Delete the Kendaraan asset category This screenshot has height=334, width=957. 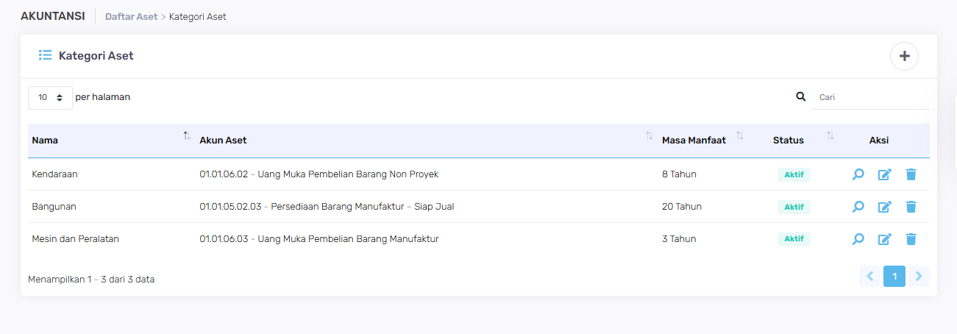(911, 174)
